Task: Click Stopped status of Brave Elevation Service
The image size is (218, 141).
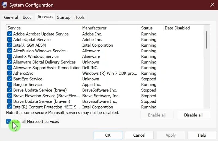Action: point(149,96)
